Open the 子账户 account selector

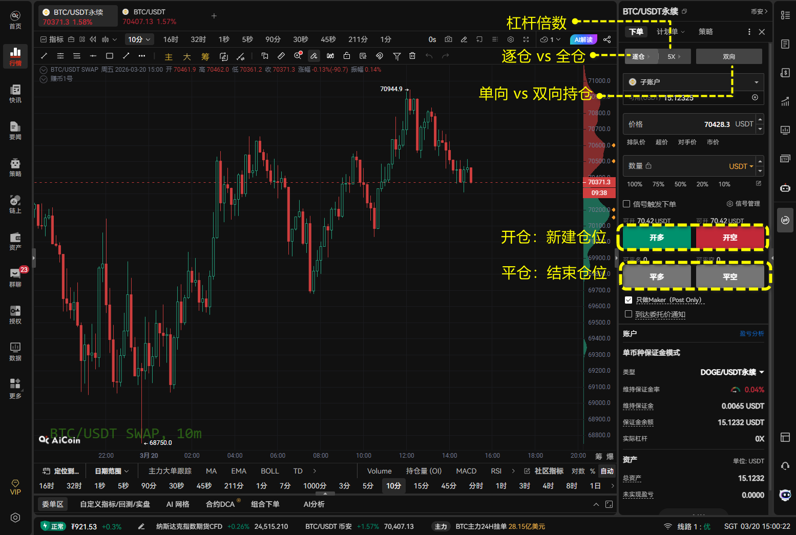pyautogui.click(x=693, y=82)
